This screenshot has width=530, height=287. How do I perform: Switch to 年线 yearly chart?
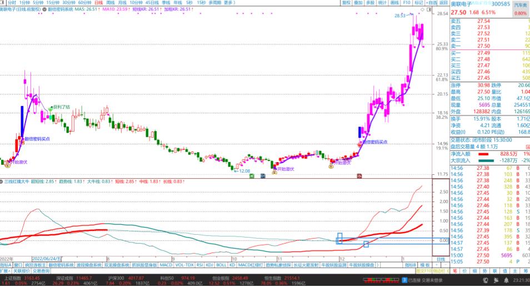coord(177,3)
